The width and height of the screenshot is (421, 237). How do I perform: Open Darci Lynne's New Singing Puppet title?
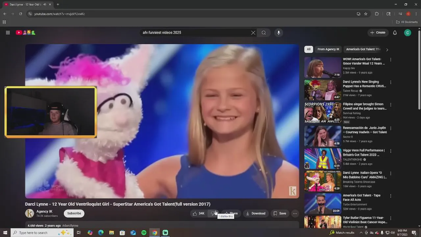[x=364, y=84]
